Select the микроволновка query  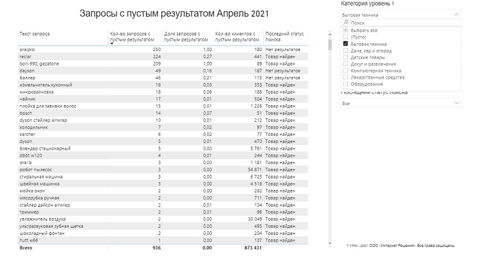[37, 92]
